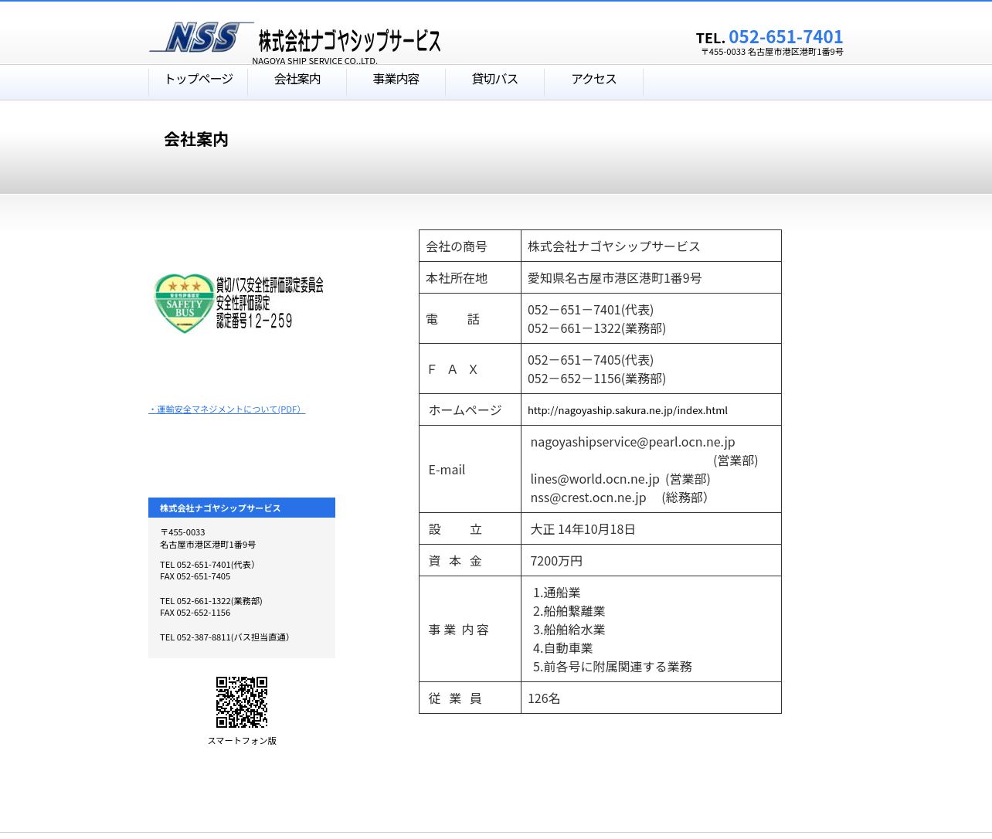Click the 本社所在地 table label
The height and width of the screenshot is (839, 992).
click(457, 278)
